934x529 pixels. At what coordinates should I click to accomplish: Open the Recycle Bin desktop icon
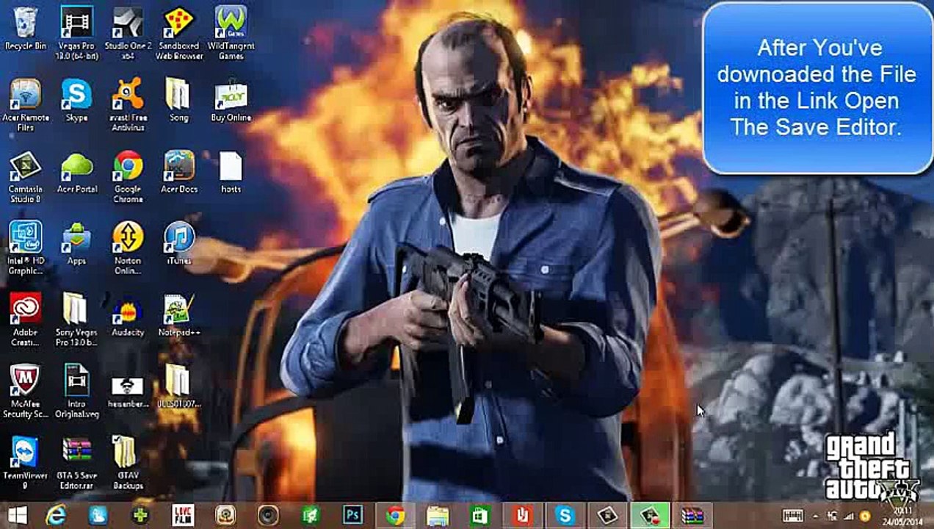point(26,29)
